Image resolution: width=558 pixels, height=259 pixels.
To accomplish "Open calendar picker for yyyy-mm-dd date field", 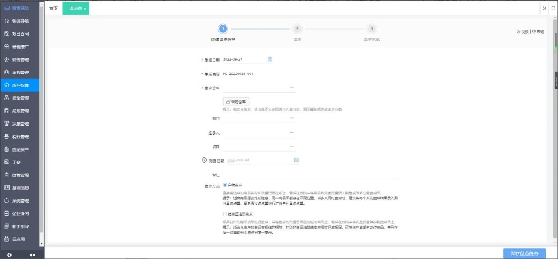I will [296, 160].
